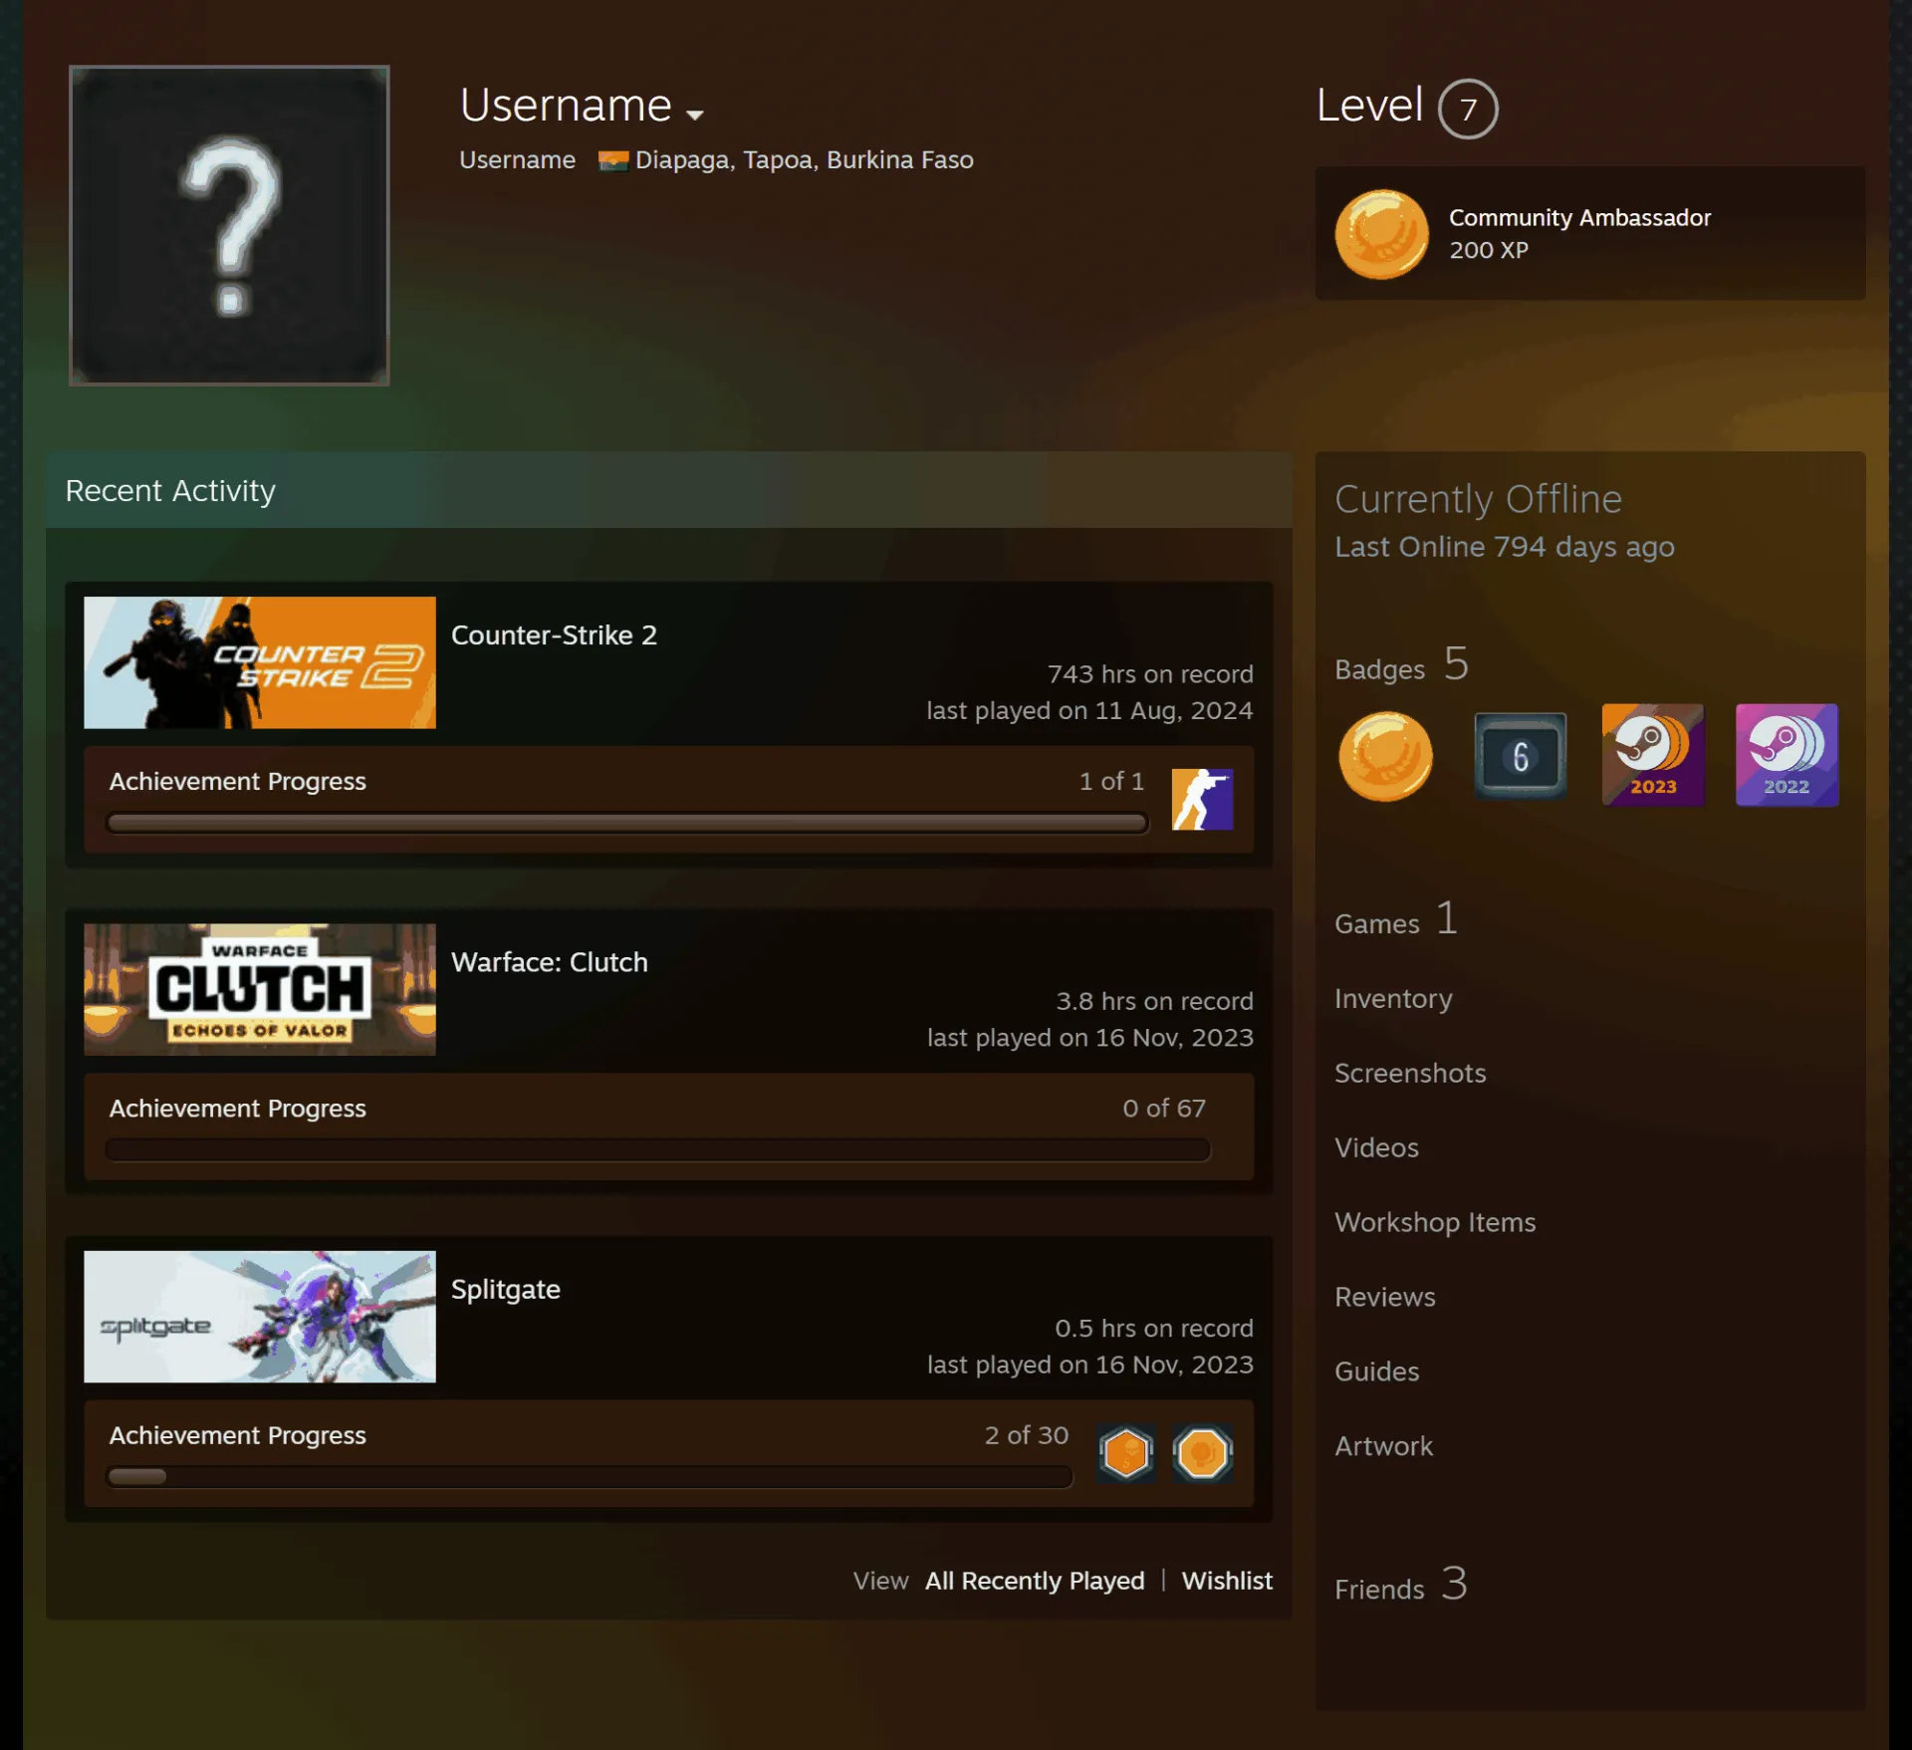Open Splitgate game banner
The image size is (1912, 1750).
259,1316
